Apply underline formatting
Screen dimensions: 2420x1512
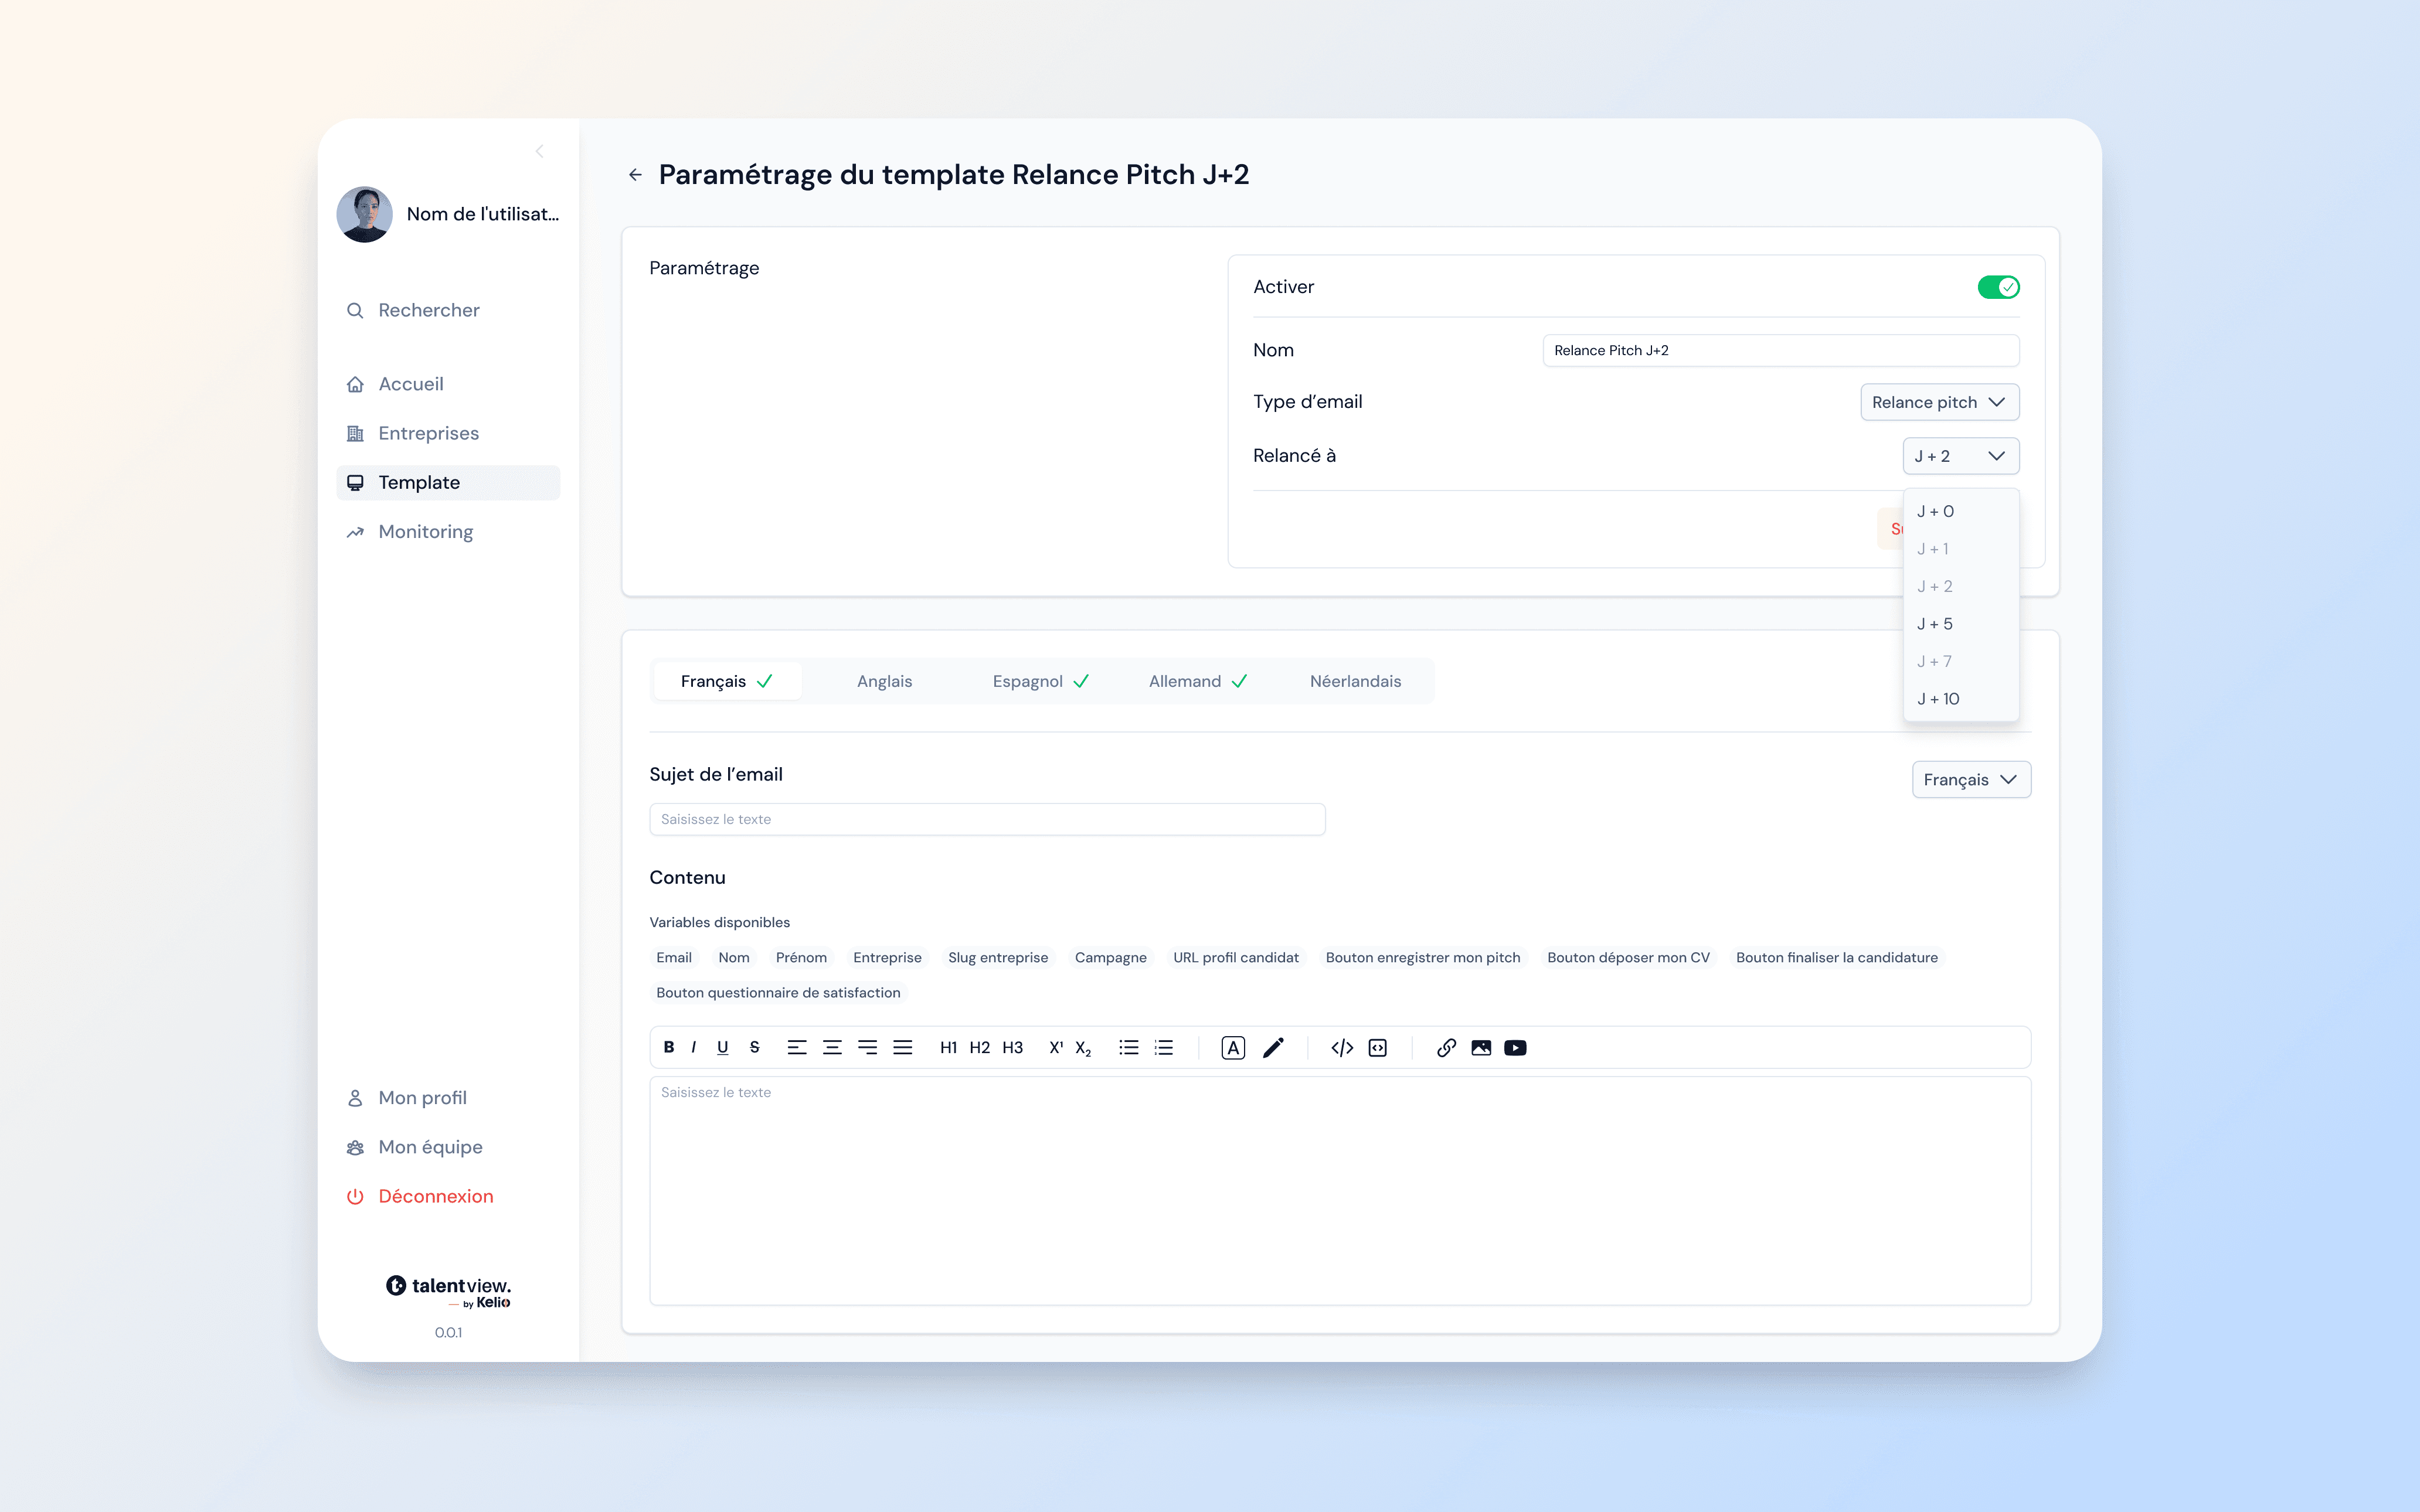click(x=722, y=1047)
